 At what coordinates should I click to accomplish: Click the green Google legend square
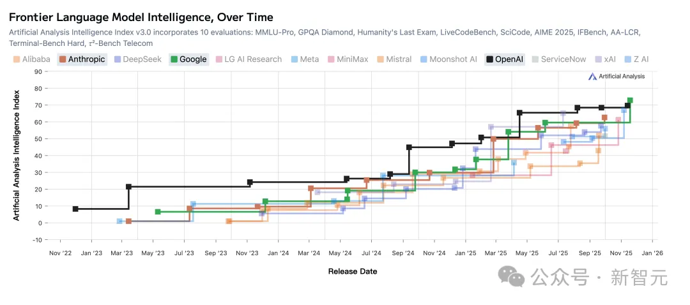173,59
